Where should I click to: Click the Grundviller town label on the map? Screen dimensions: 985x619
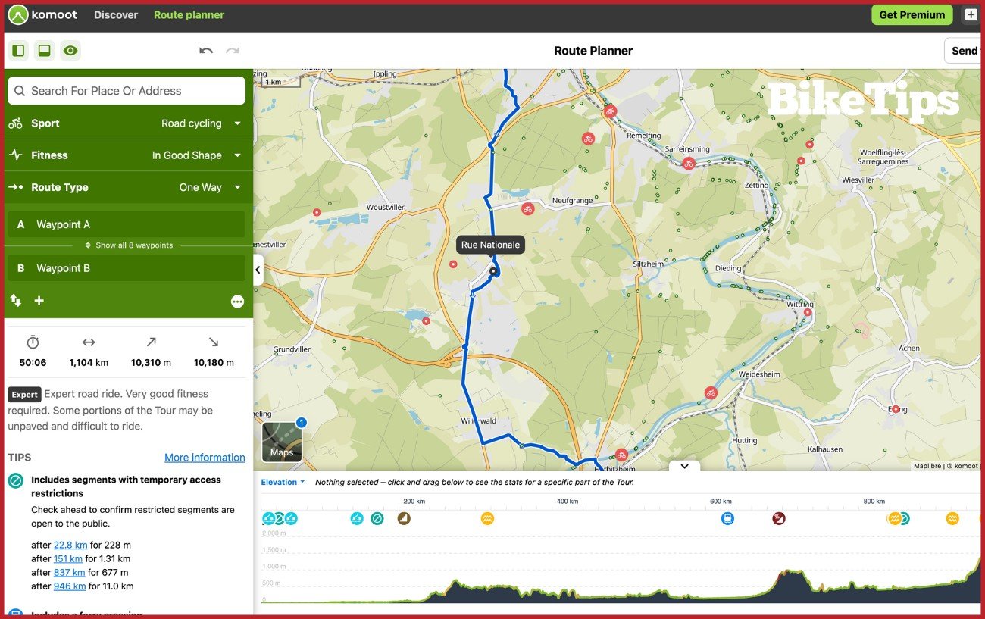[292, 349]
